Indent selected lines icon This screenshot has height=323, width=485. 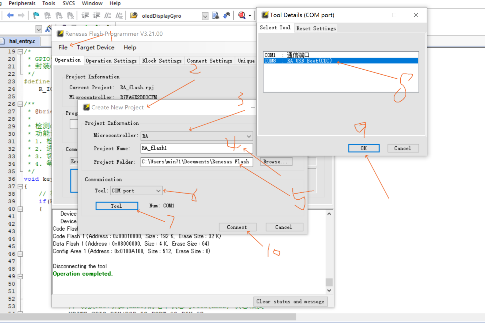85,16
